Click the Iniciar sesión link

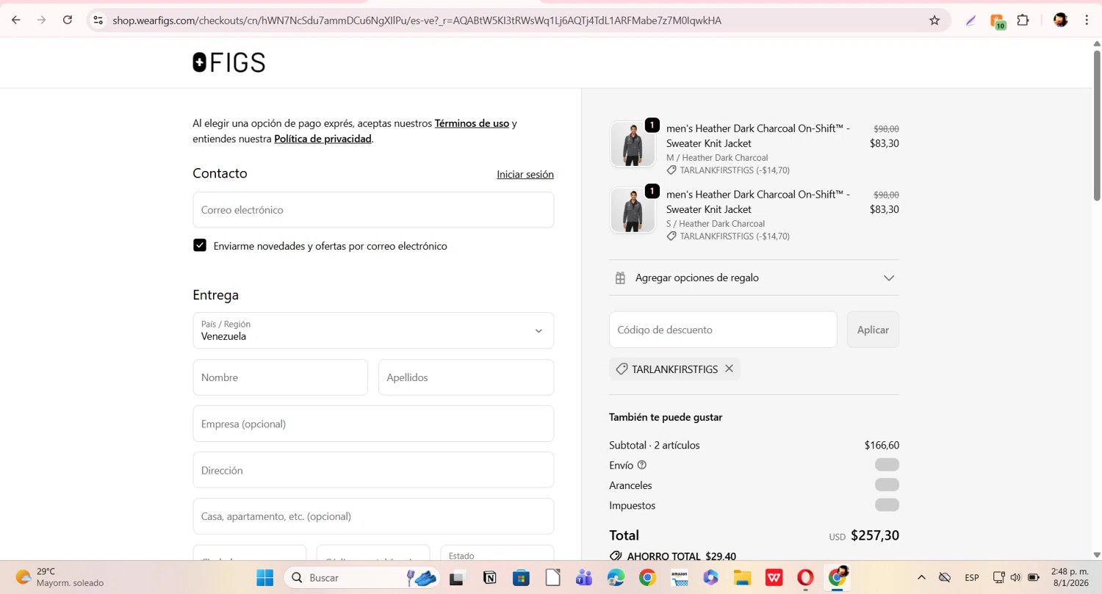tap(525, 174)
